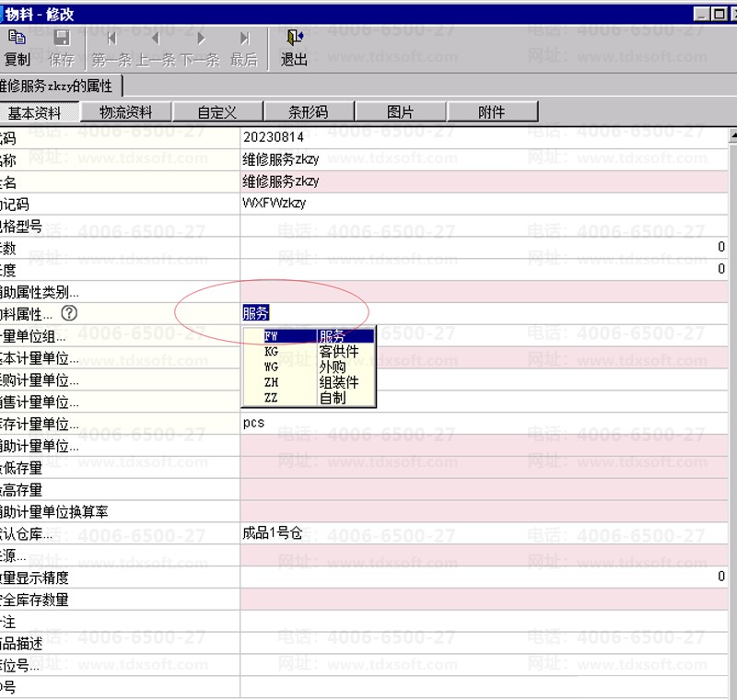Jump to last record via 最后 icon
The width and height of the screenshot is (737, 700).
[244, 38]
